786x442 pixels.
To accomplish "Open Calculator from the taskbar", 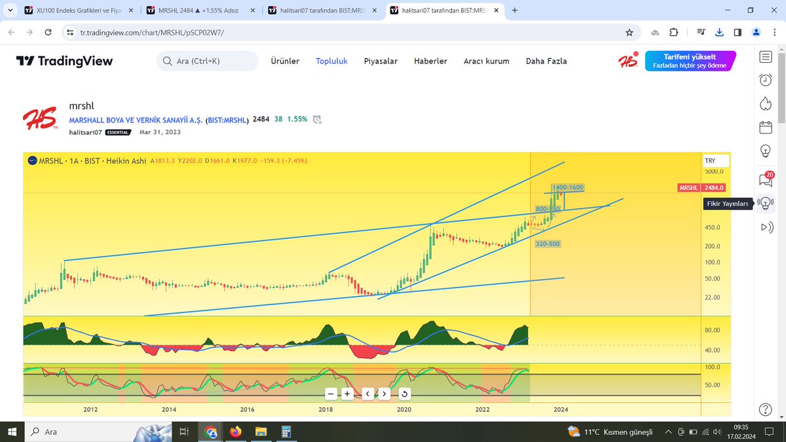I will tap(286, 432).
